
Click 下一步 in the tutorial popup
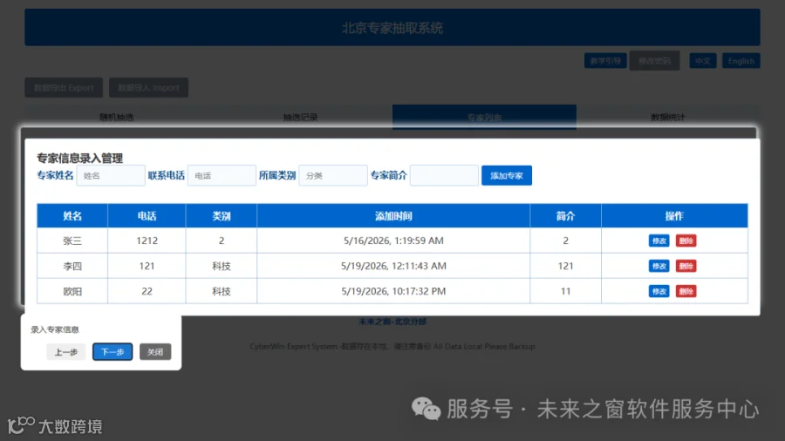pos(113,352)
